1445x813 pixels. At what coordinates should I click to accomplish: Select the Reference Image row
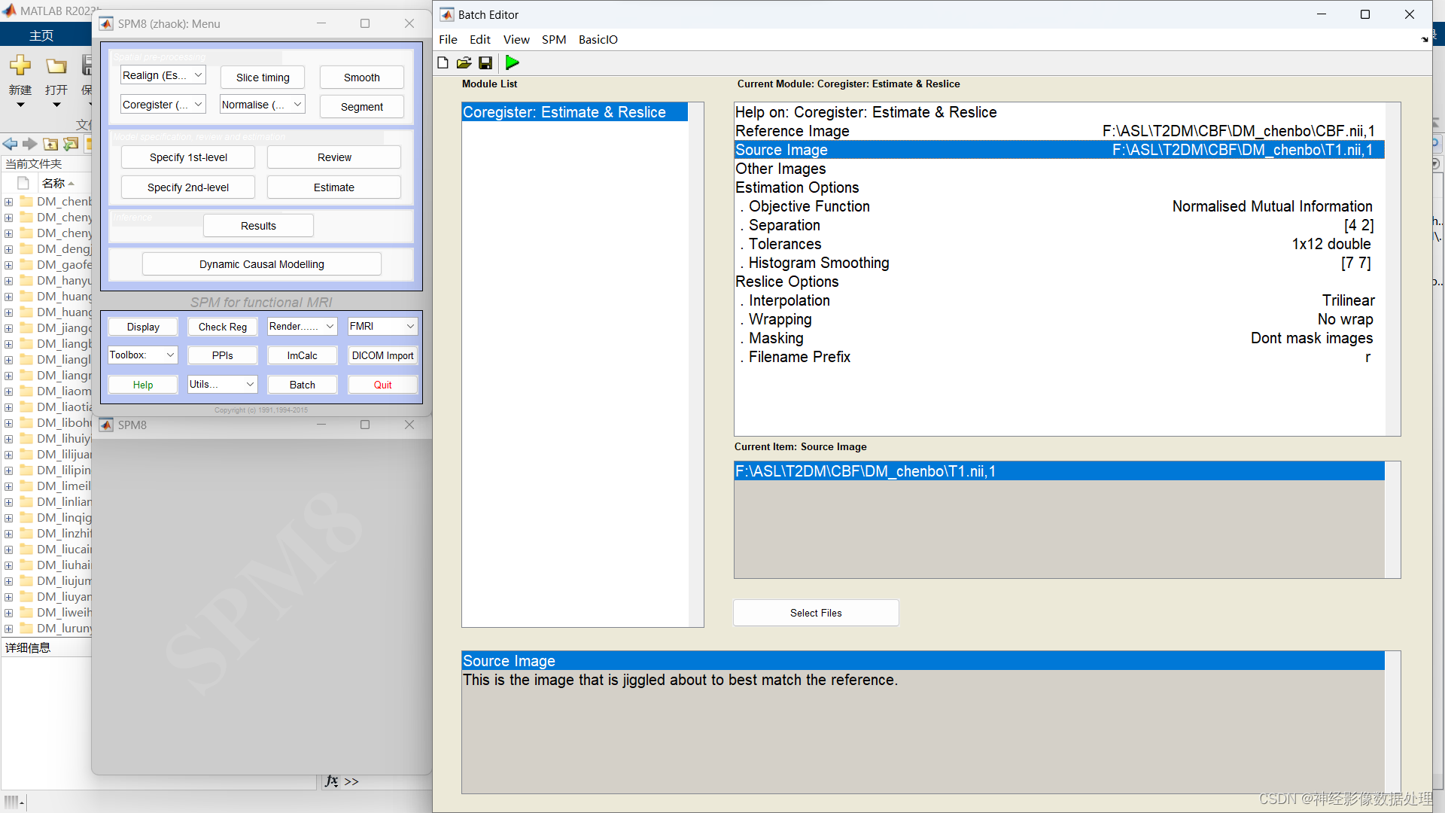point(1054,131)
